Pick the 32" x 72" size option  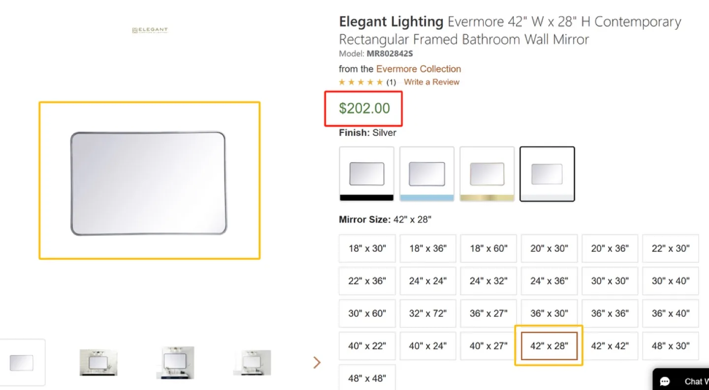(x=427, y=313)
